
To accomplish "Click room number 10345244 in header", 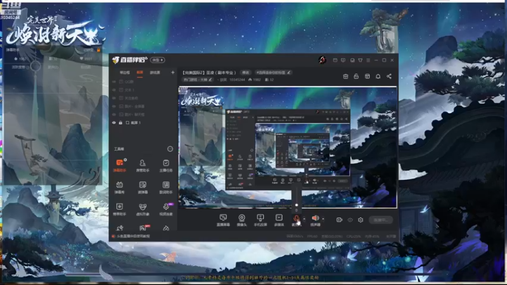I will point(237,80).
